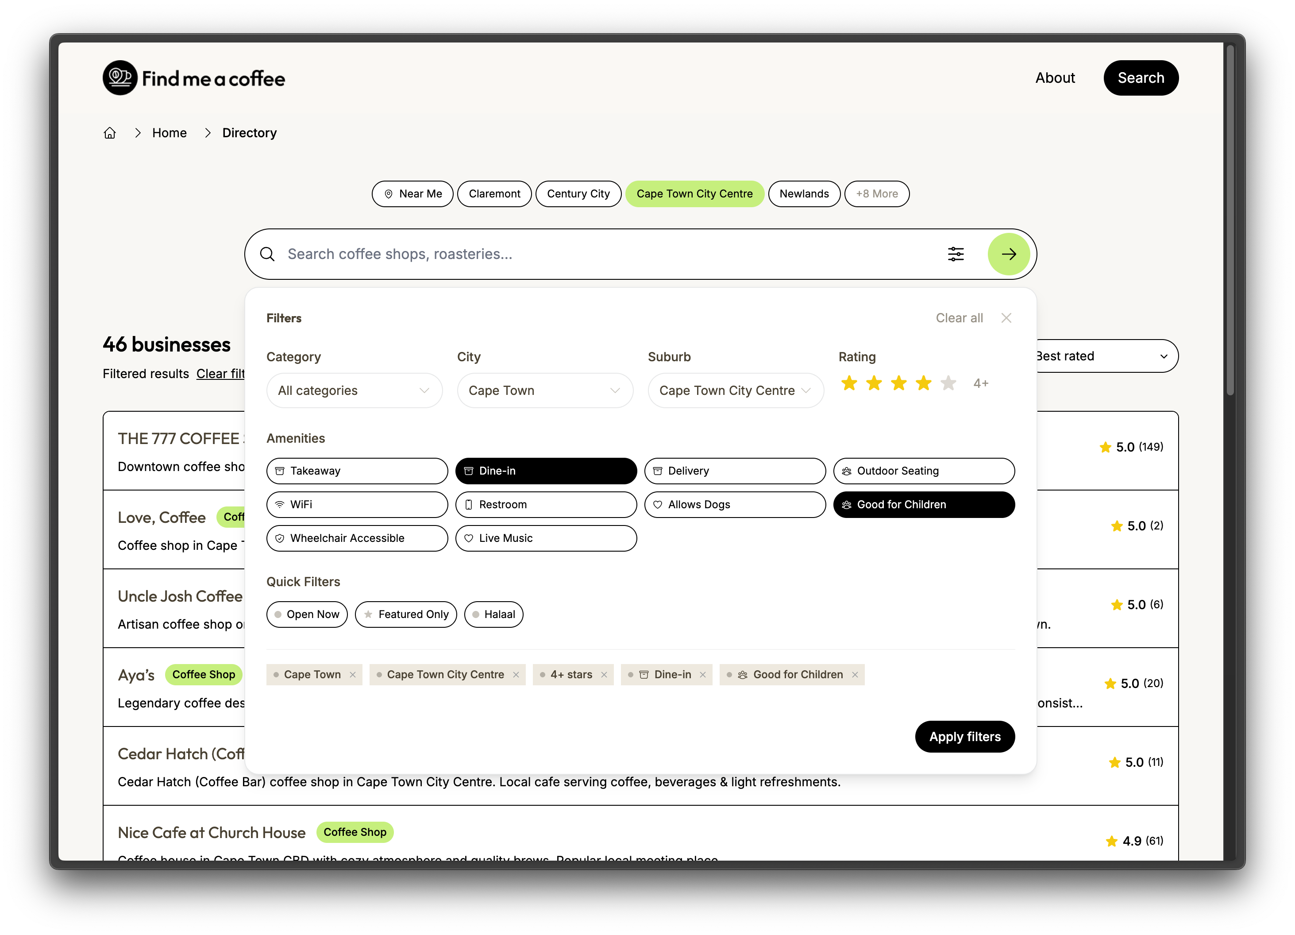This screenshot has width=1295, height=935.
Task: Toggle the WiFi amenity filter
Action: coord(357,504)
